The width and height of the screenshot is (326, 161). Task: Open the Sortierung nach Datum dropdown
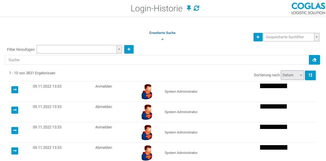(292, 75)
